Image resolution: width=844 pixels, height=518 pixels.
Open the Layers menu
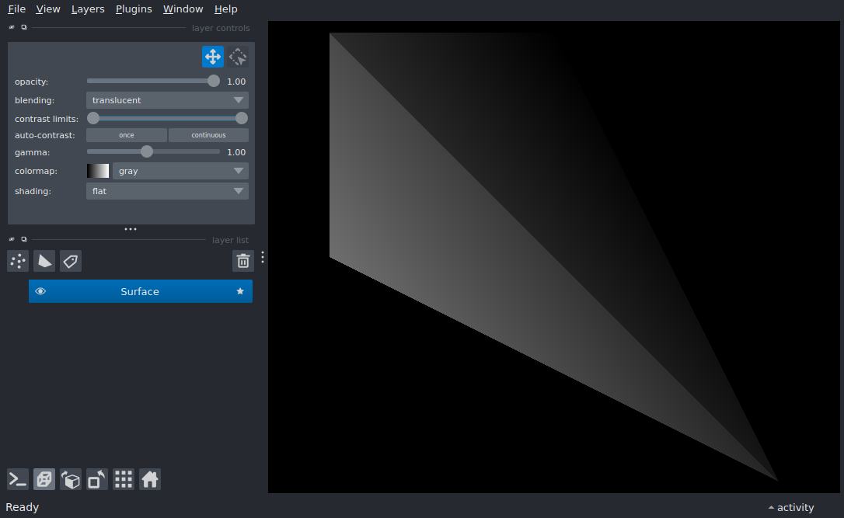tap(88, 9)
